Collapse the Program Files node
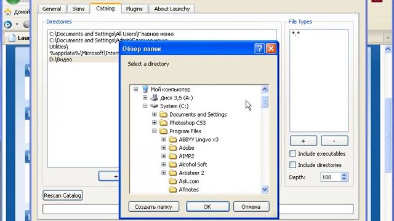 [155, 131]
